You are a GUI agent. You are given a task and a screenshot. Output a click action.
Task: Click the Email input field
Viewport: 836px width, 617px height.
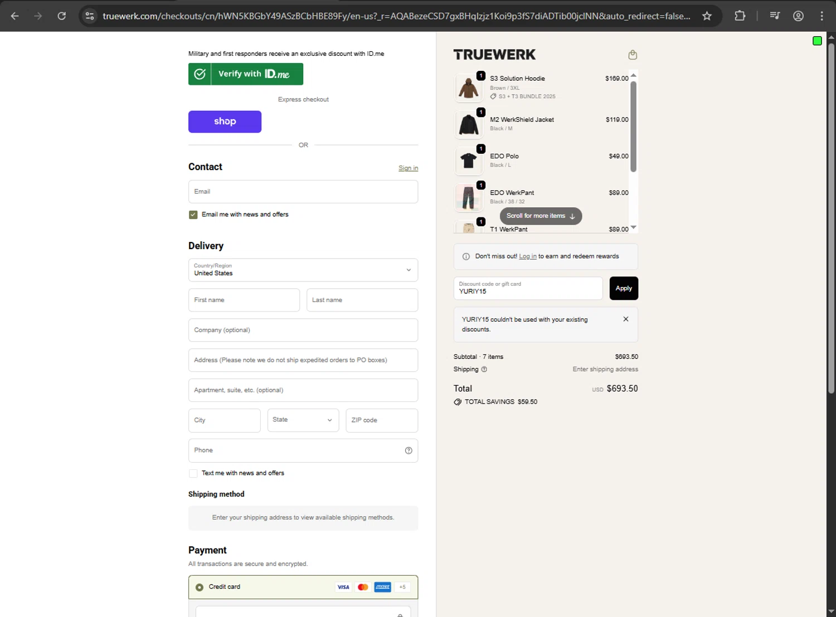tap(303, 192)
